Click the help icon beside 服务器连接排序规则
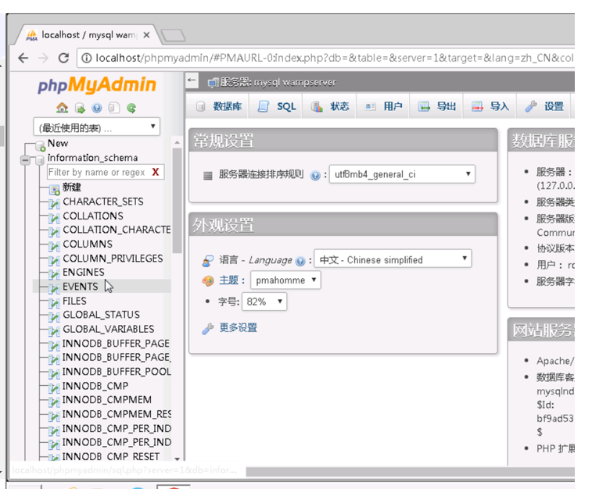 coord(315,175)
